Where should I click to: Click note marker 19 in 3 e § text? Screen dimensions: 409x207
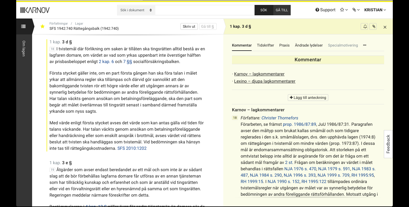[52, 170]
